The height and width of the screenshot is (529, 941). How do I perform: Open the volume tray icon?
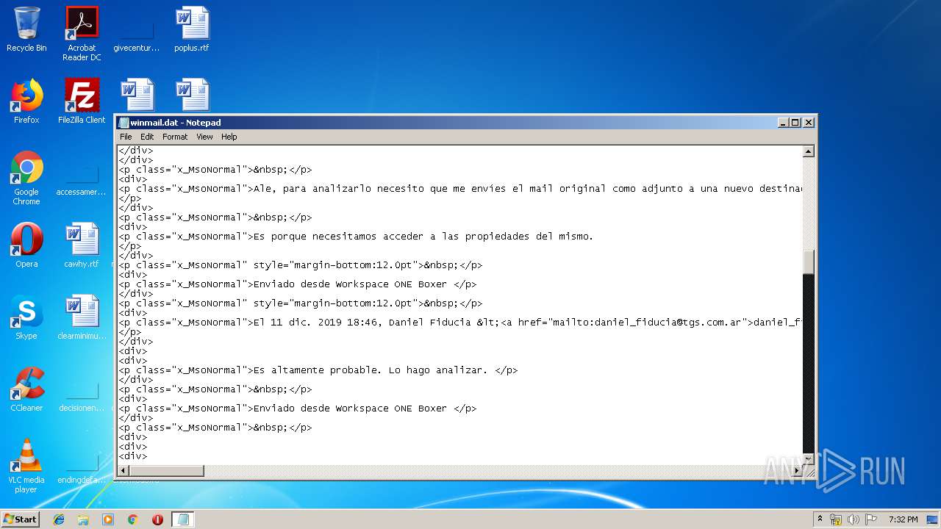click(854, 519)
